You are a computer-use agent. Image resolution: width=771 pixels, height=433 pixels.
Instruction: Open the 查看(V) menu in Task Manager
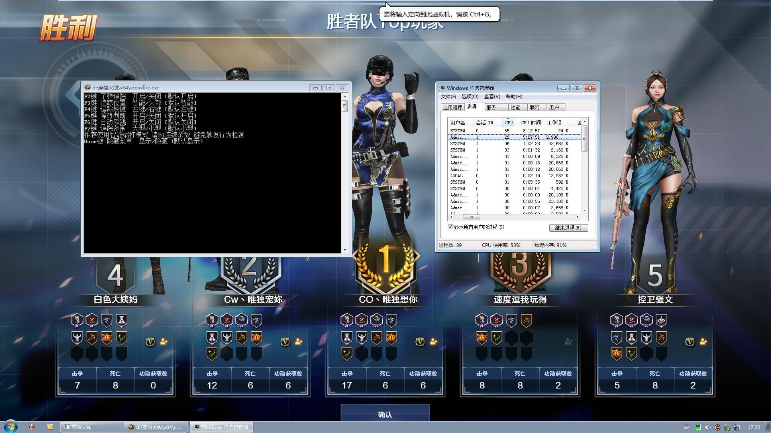[492, 97]
